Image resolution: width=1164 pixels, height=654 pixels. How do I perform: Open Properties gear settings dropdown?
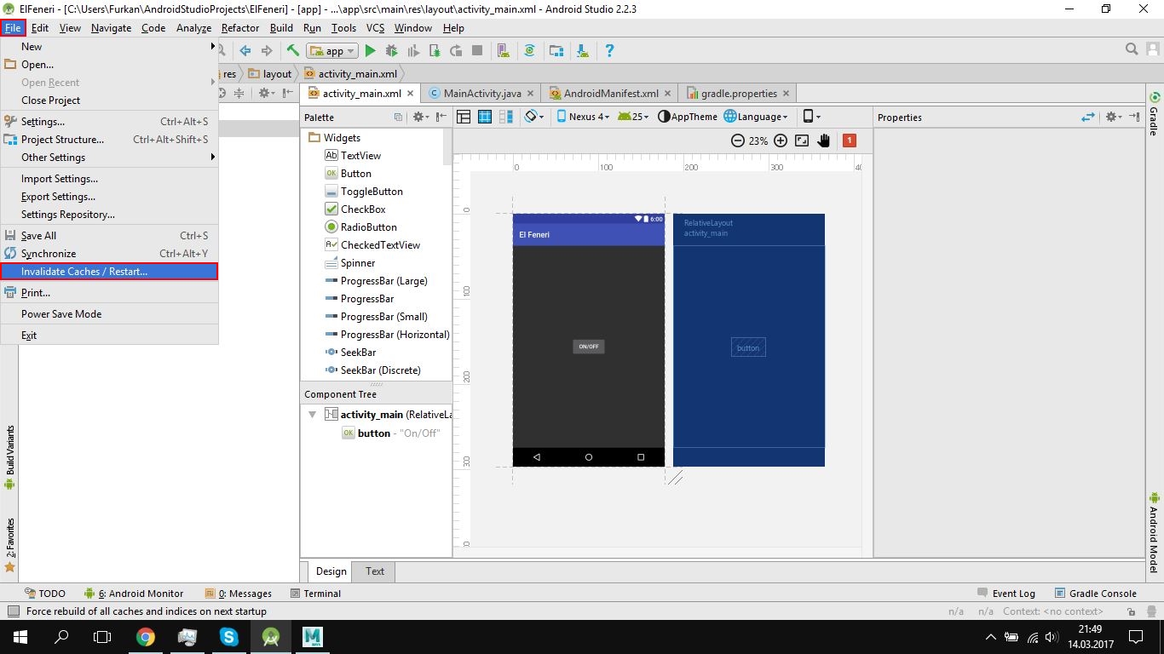point(1115,118)
